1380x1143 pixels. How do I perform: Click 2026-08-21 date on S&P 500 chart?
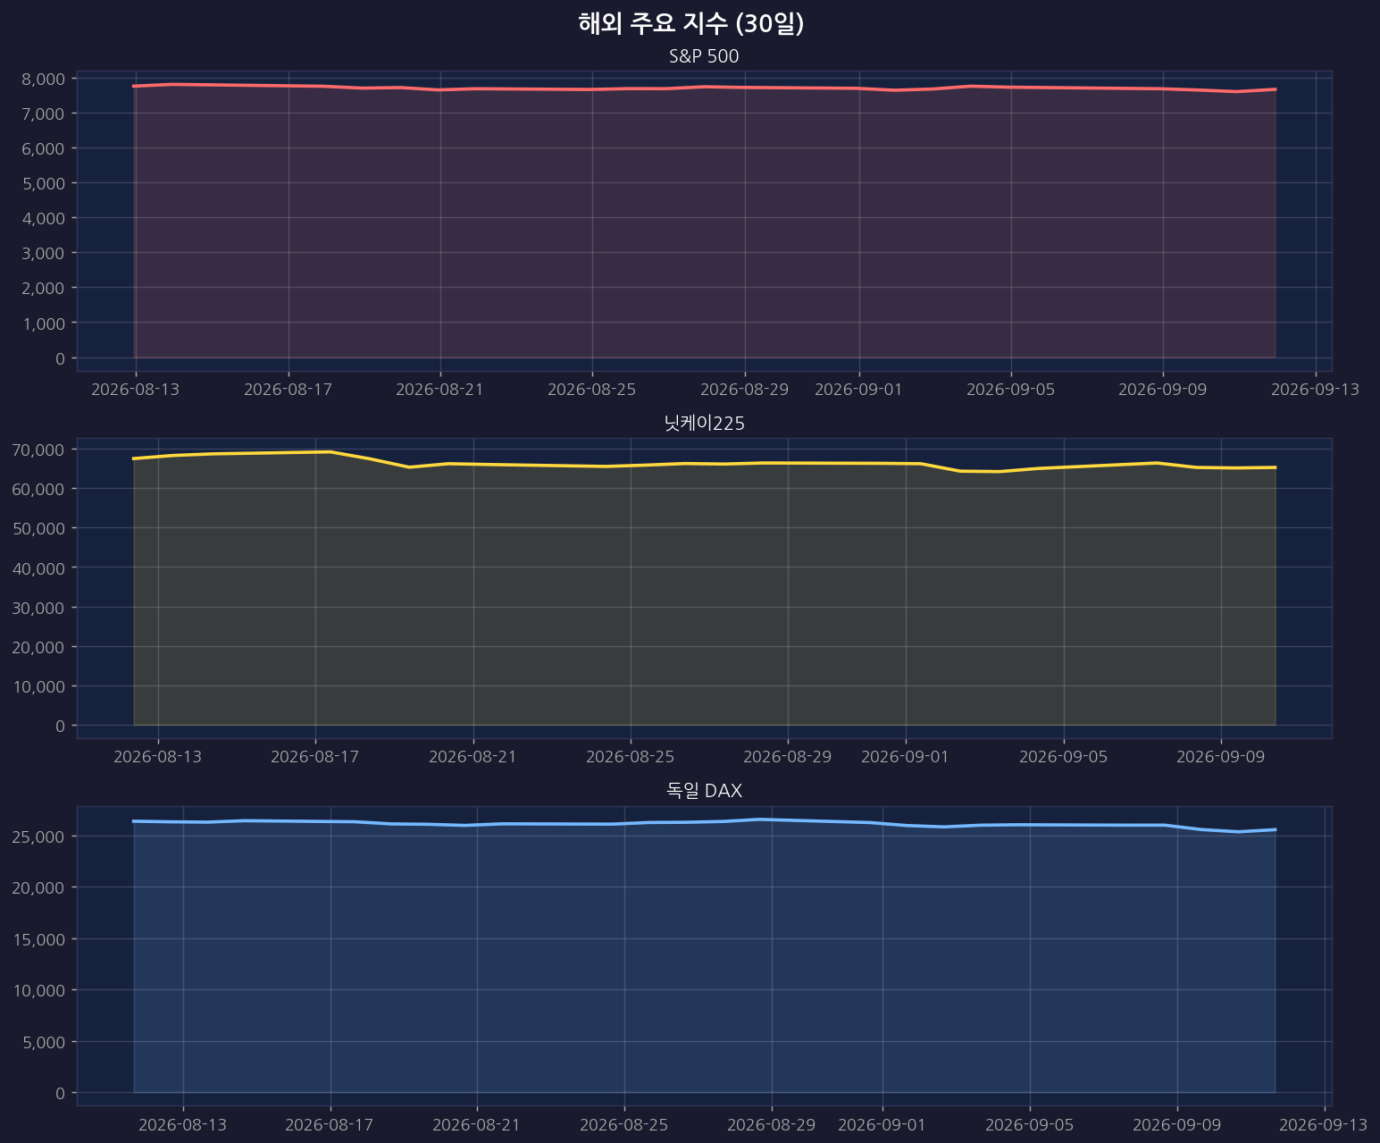(x=439, y=390)
